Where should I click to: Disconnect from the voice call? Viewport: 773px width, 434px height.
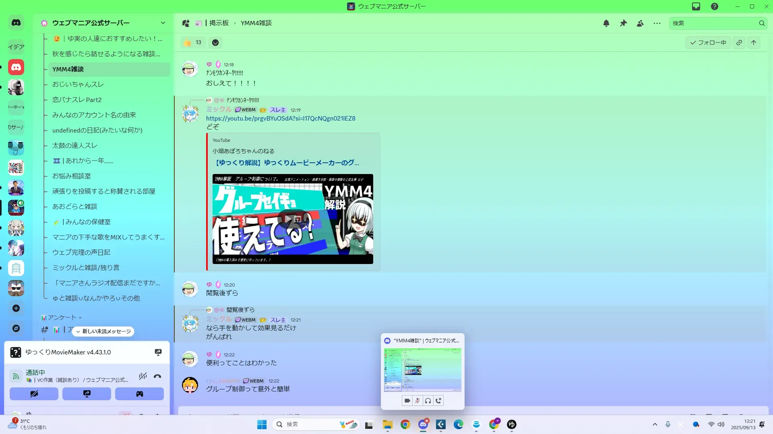[157, 376]
